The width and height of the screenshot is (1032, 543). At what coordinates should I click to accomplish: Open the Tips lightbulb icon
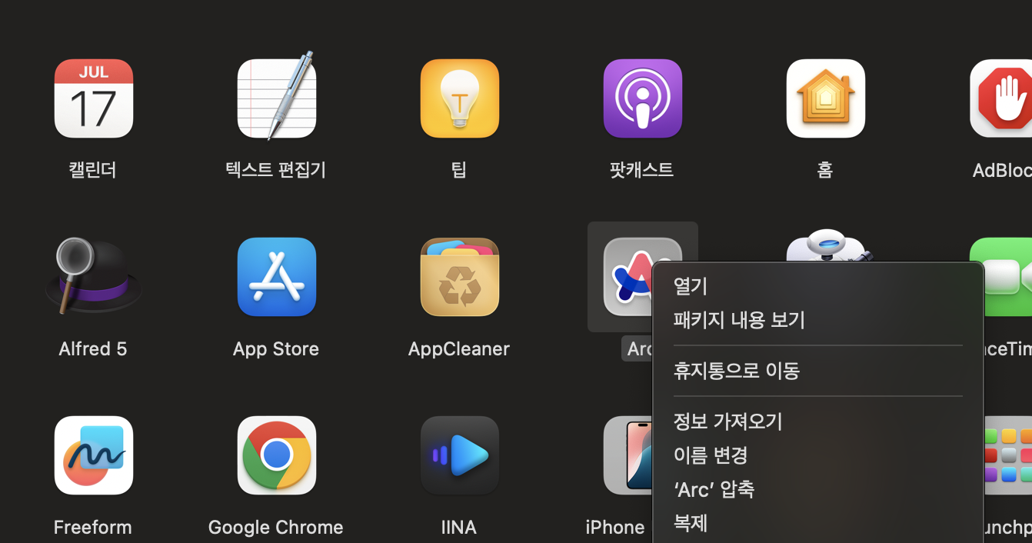coord(460,98)
